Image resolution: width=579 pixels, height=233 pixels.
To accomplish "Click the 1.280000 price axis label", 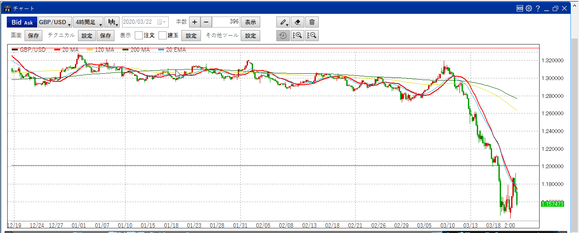I will [x=552, y=96].
